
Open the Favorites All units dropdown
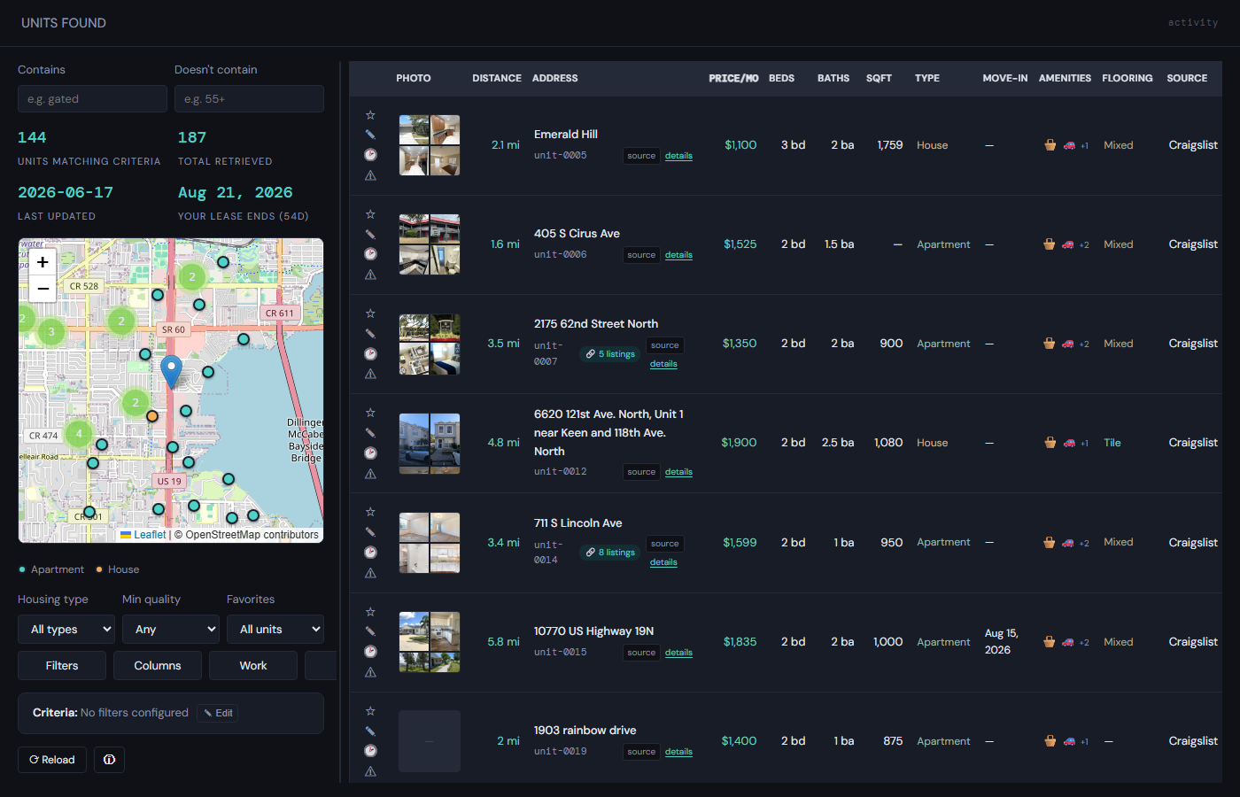[x=275, y=630]
